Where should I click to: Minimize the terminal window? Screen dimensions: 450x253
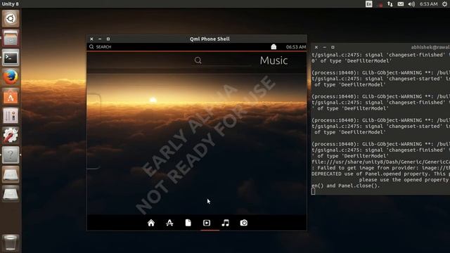click(325, 47)
